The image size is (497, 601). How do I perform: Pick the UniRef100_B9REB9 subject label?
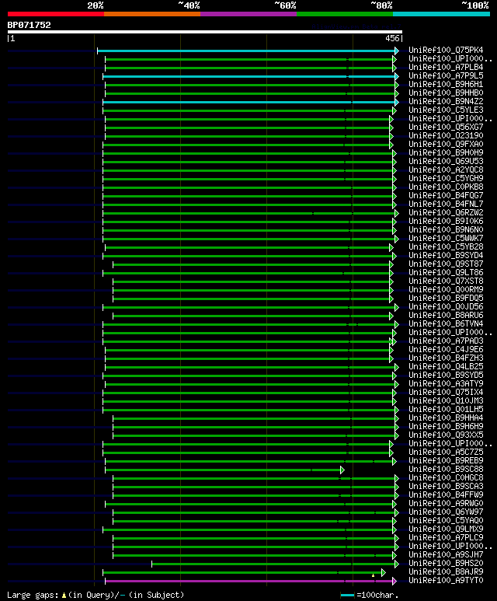coord(446,461)
